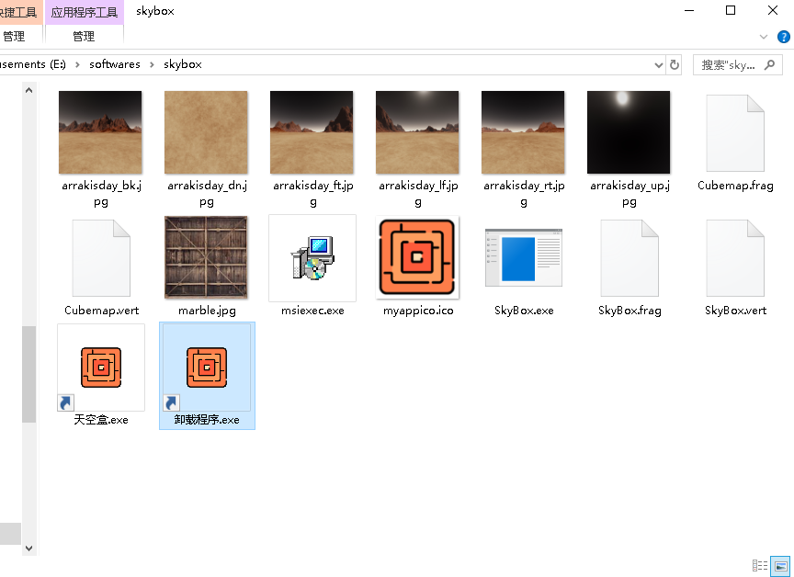This screenshot has height=577, width=794.
Task: Expand breadcrumb arrow after softwares
Action: [152, 64]
